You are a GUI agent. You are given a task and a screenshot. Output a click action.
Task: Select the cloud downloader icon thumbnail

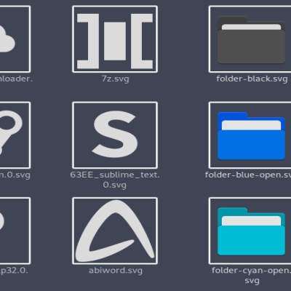coord(15,39)
